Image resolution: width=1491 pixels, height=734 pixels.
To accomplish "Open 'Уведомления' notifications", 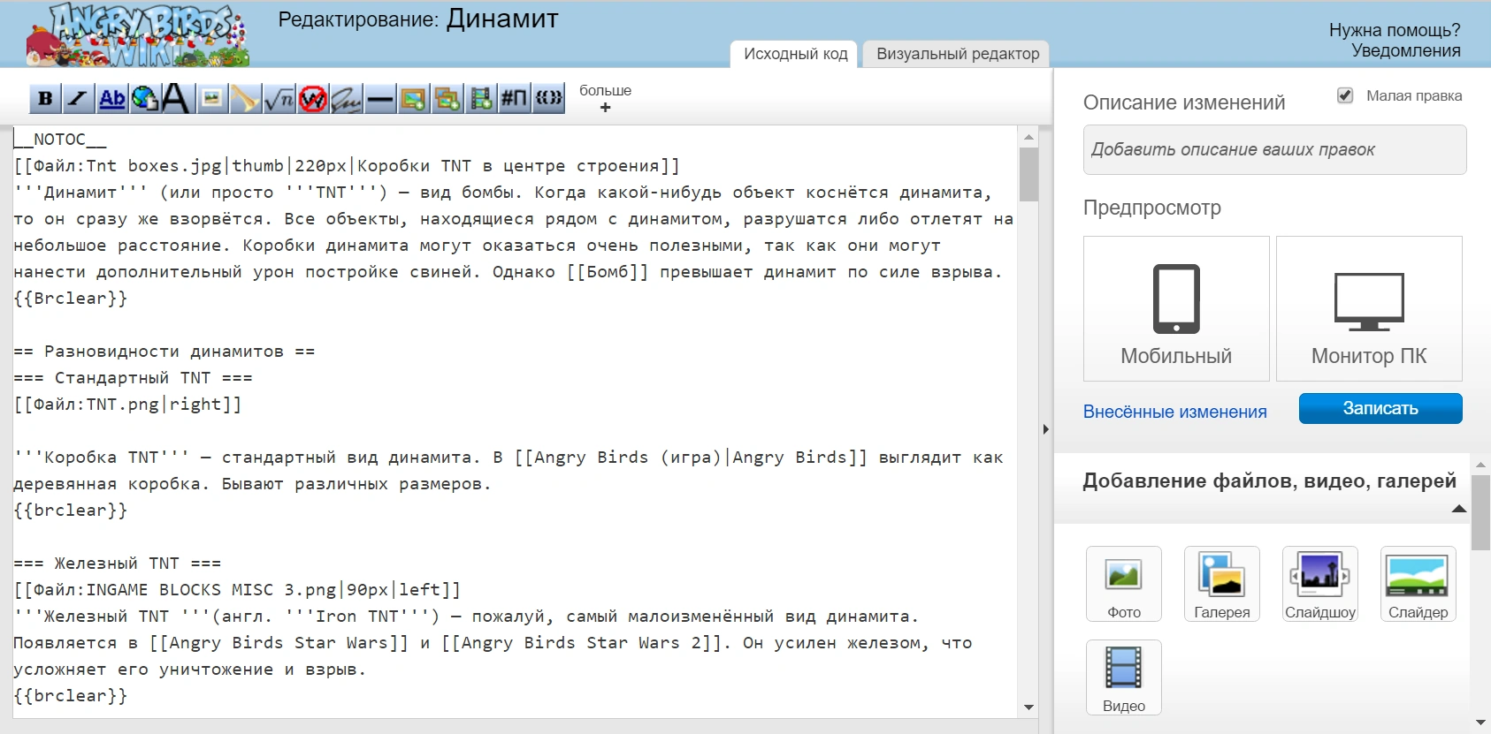I will point(1405,50).
